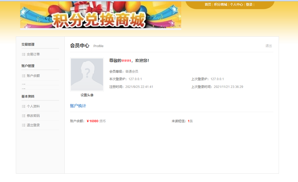The height and width of the screenshot is (182, 298).
Task: Click the unread message count 1条
Action: pyautogui.click(x=190, y=121)
